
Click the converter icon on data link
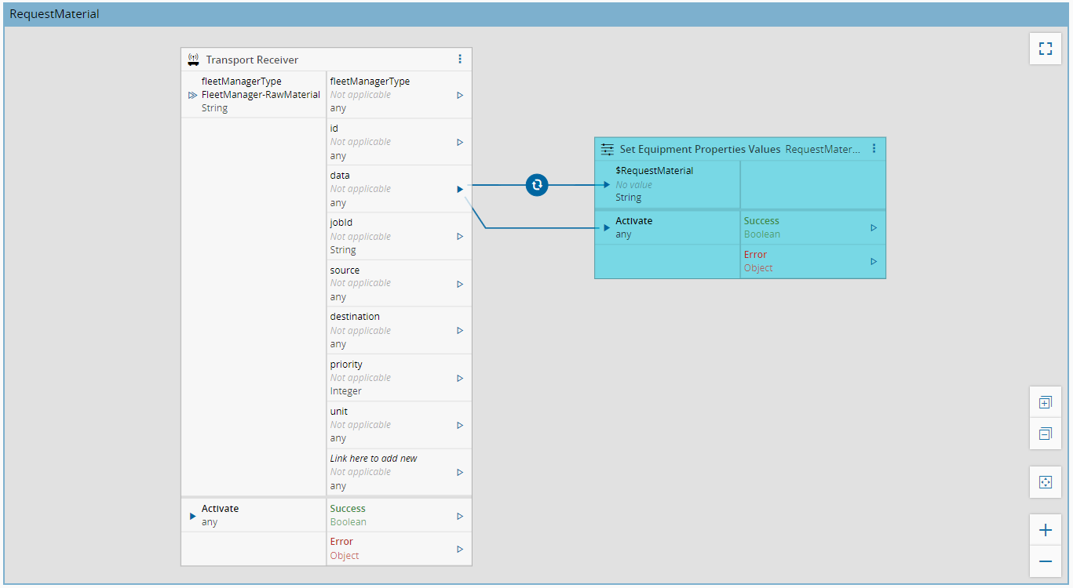[537, 185]
